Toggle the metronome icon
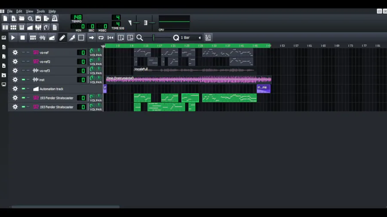The height and width of the screenshot is (217, 387). (55, 18)
